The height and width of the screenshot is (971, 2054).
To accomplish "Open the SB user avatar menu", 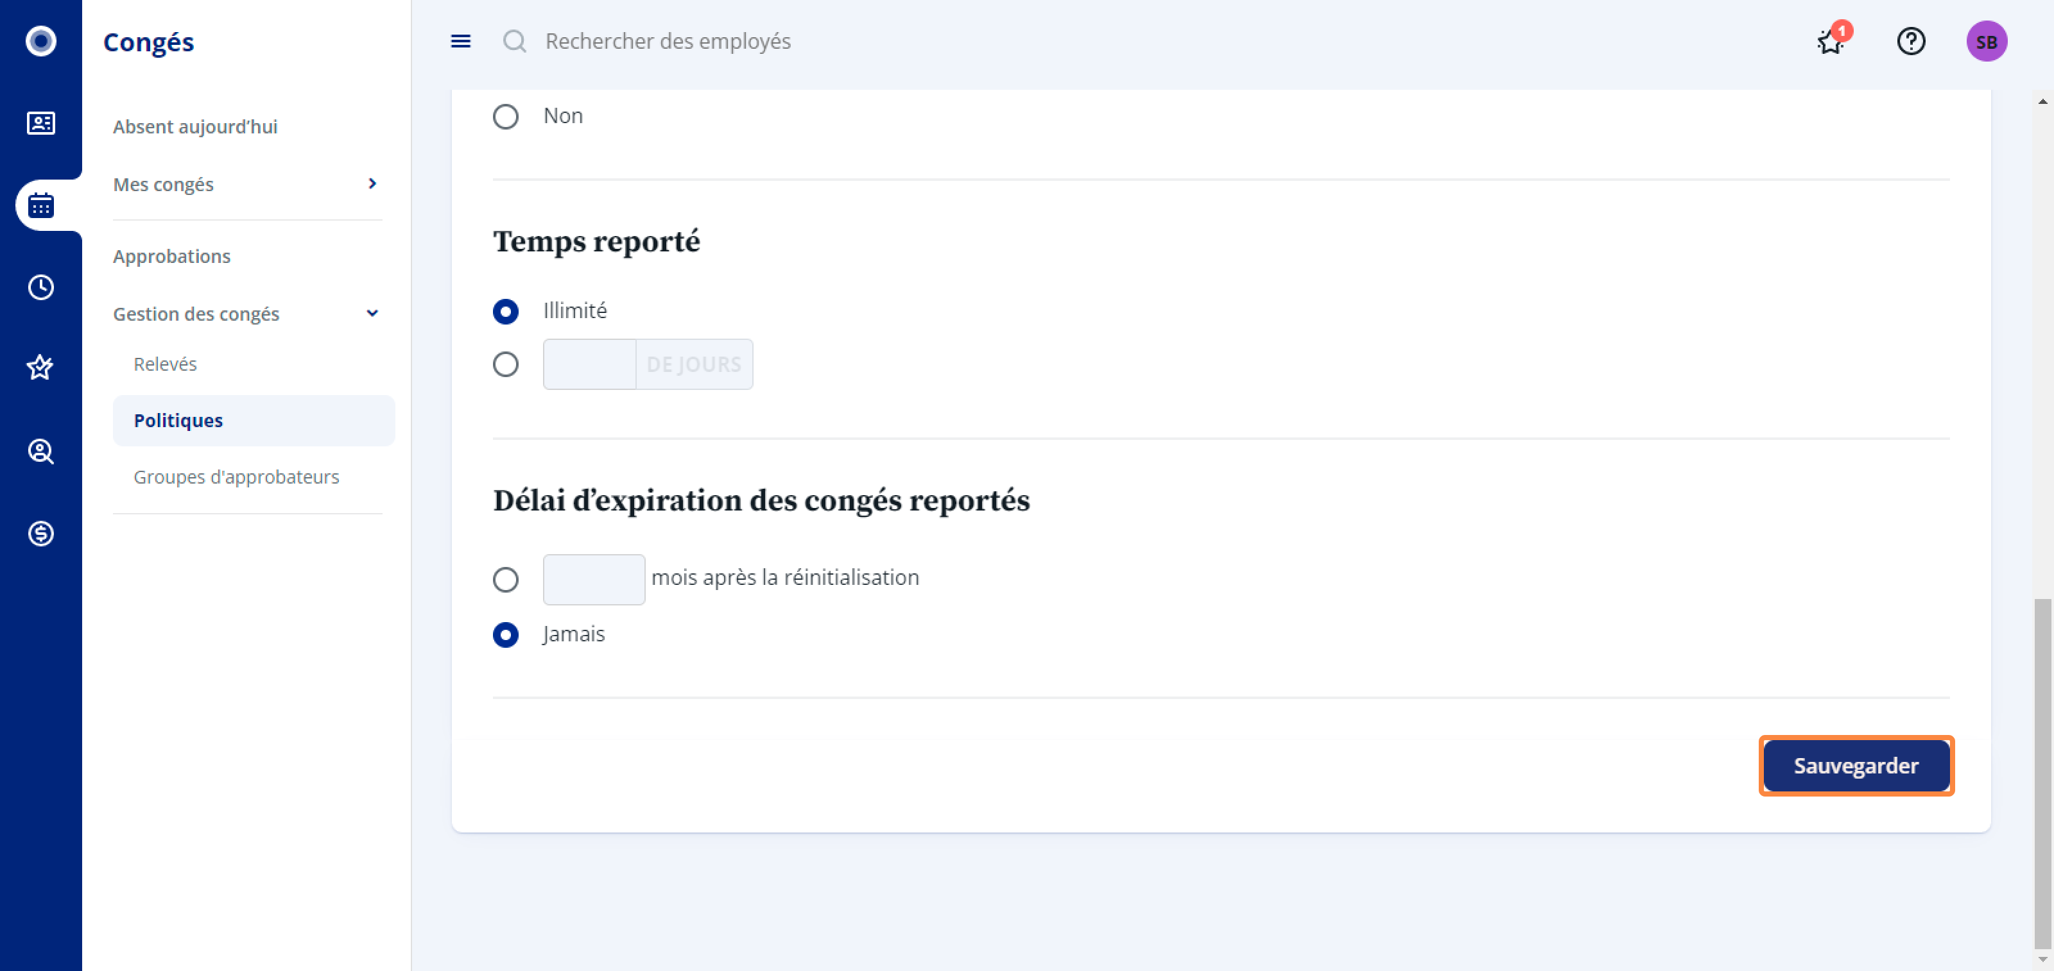I will tap(1986, 42).
